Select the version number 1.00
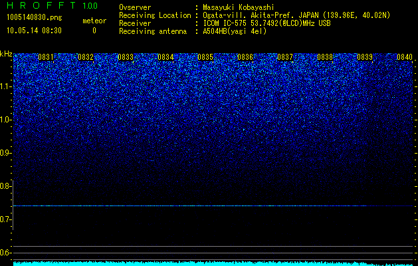 pos(90,5)
